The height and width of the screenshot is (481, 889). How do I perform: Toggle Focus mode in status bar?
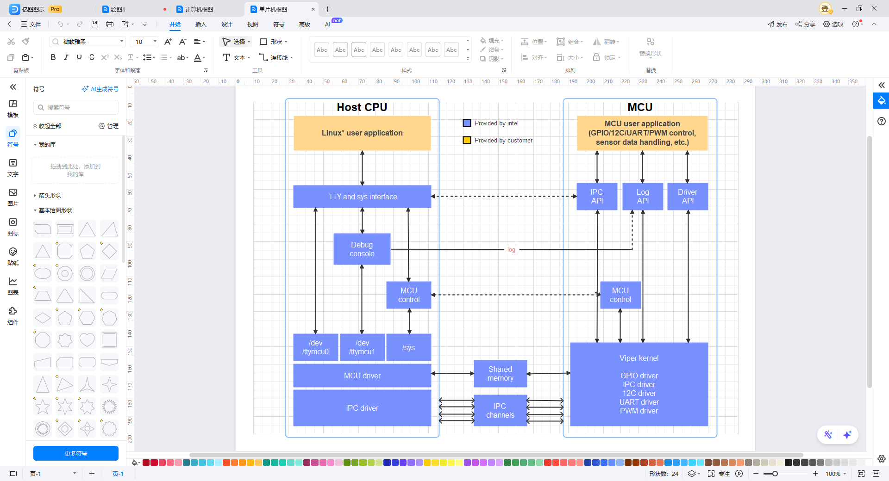click(x=719, y=474)
